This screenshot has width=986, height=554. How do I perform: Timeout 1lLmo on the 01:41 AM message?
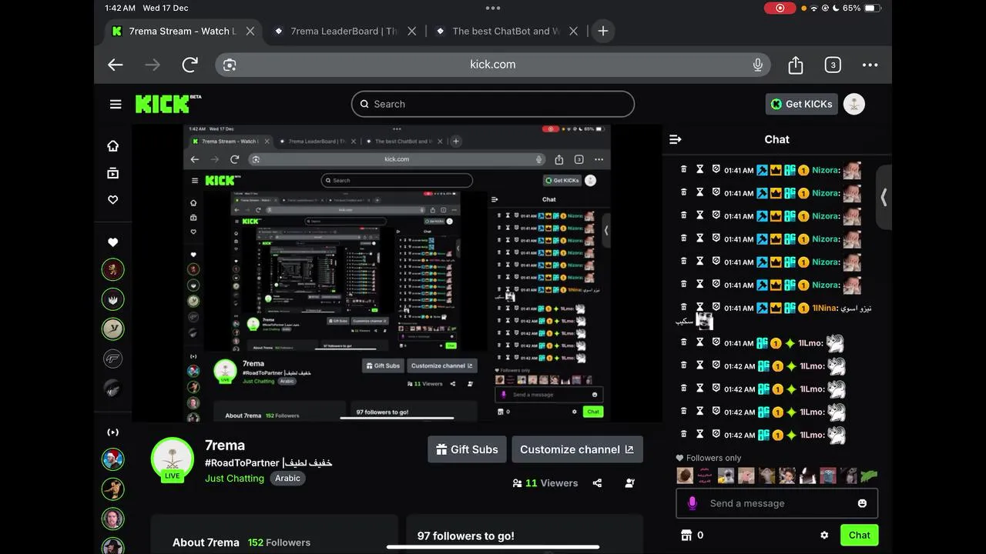700,342
